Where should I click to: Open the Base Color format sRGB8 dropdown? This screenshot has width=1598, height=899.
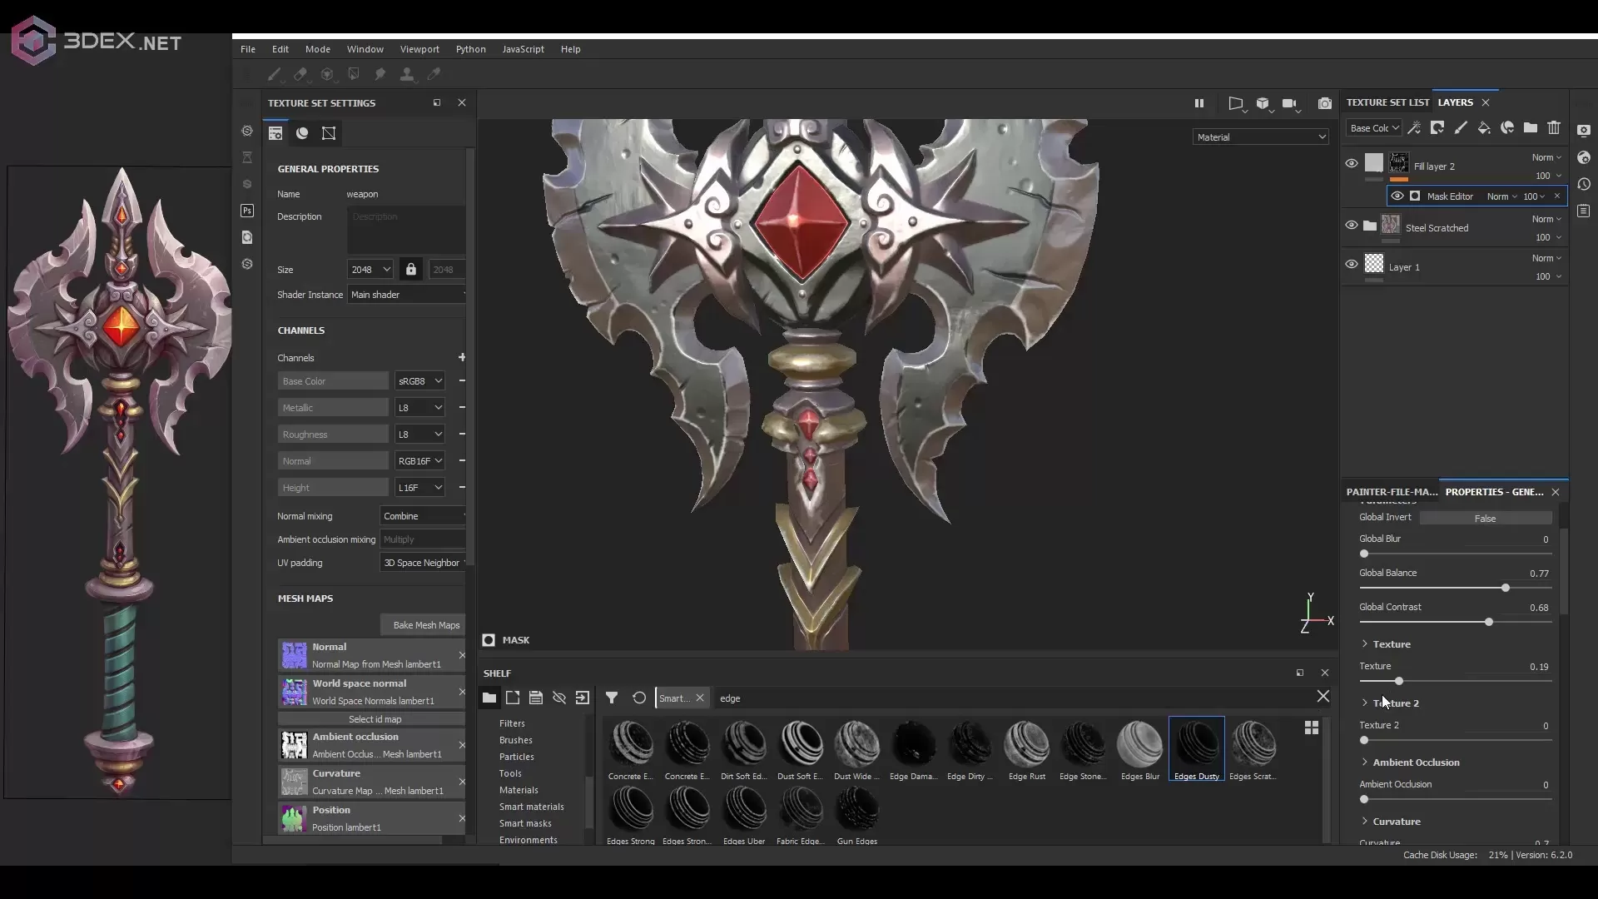tap(420, 381)
